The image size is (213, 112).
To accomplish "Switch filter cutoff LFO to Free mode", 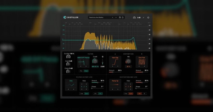I will [x=82, y=93].
